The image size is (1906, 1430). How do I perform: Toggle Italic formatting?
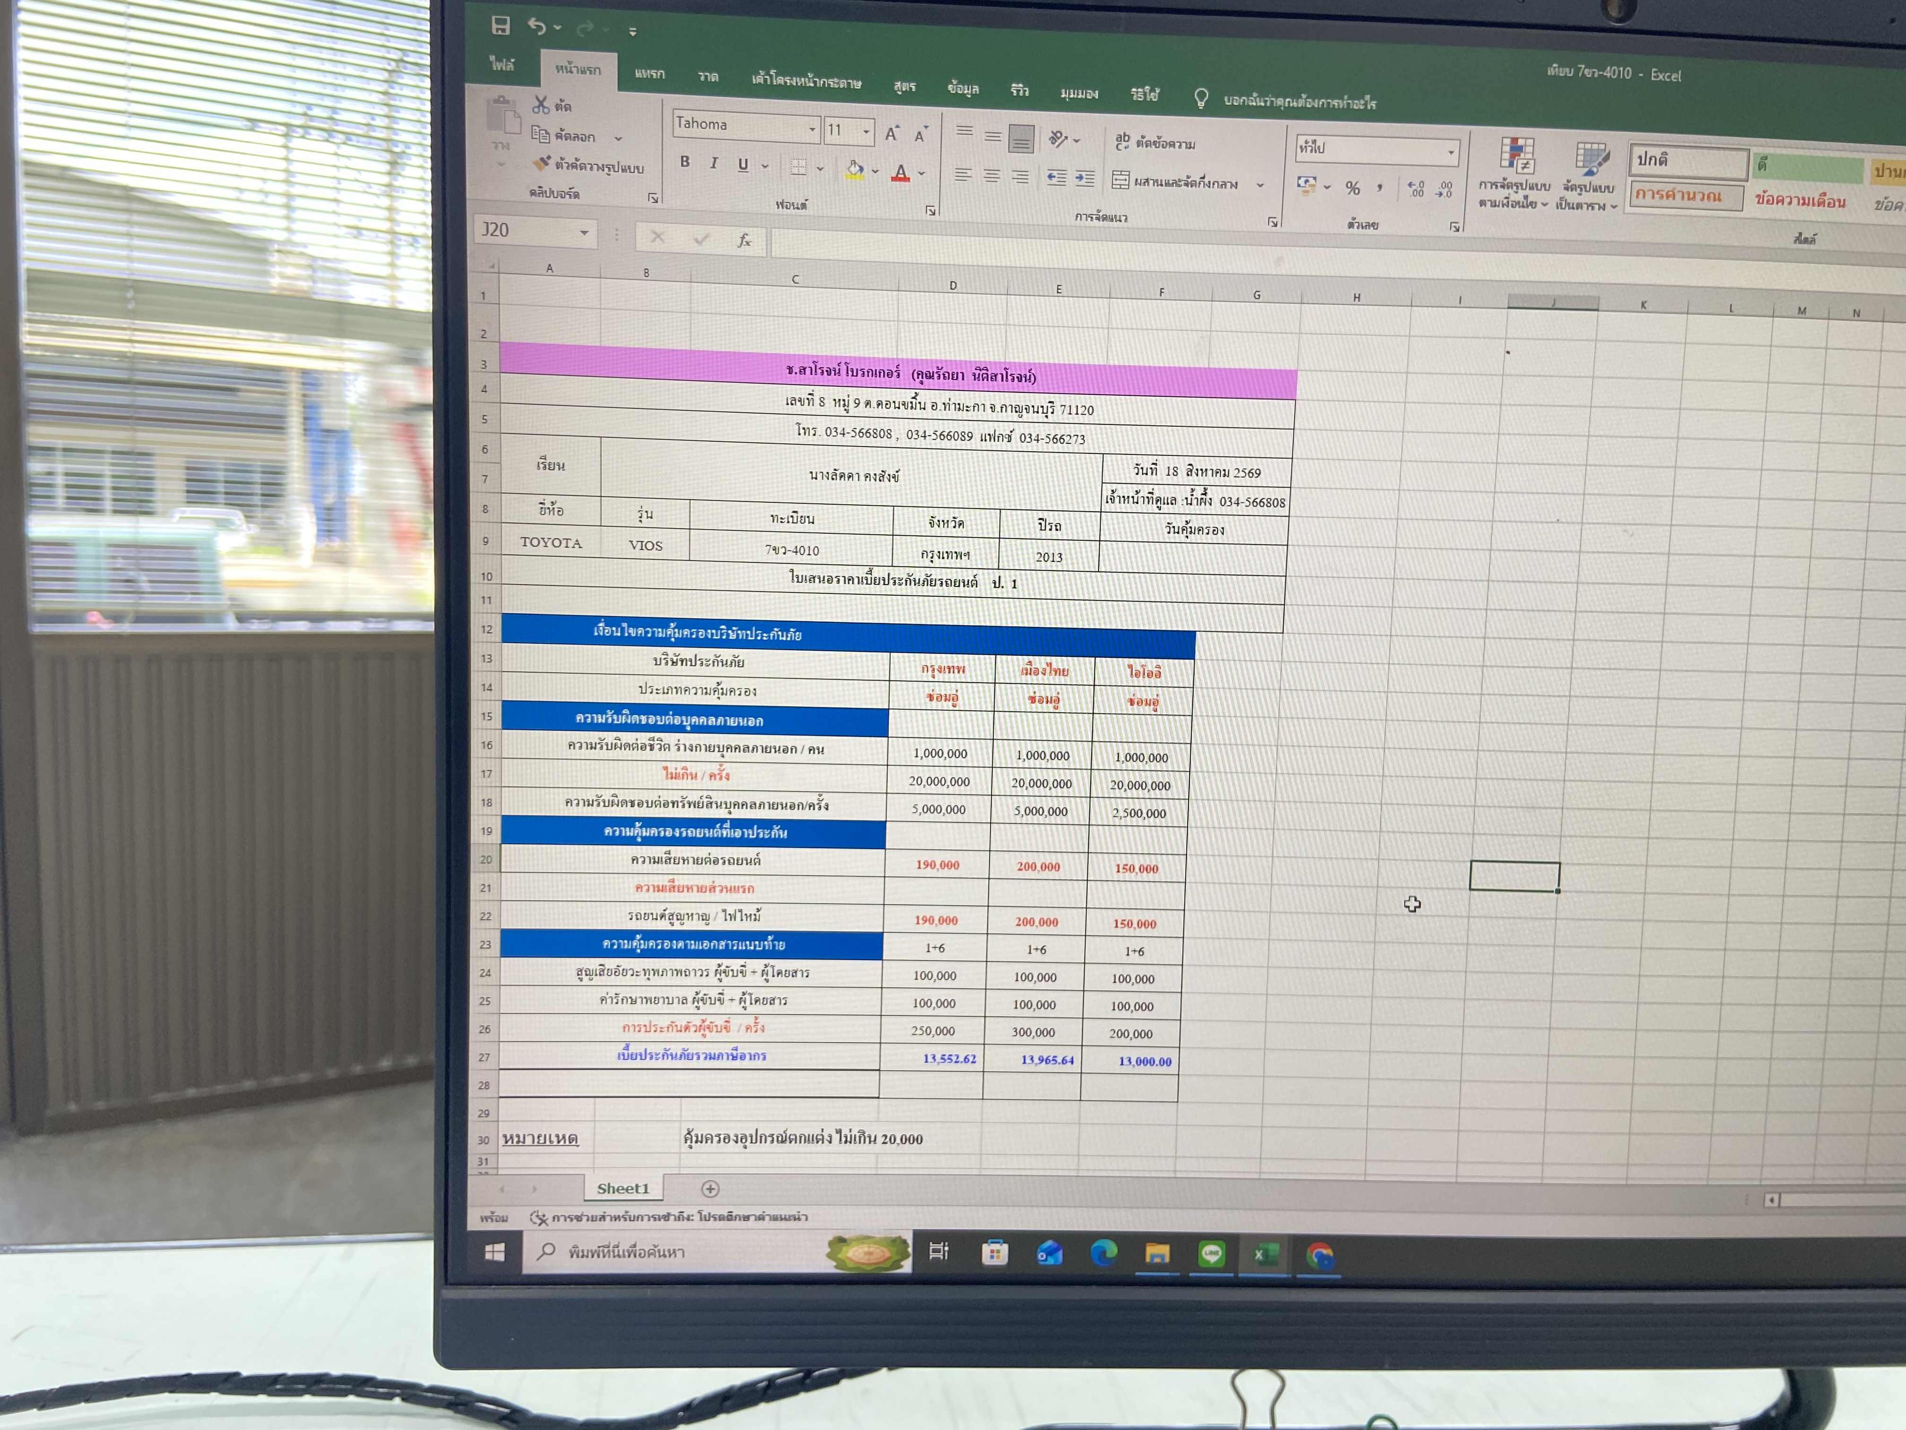713,162
